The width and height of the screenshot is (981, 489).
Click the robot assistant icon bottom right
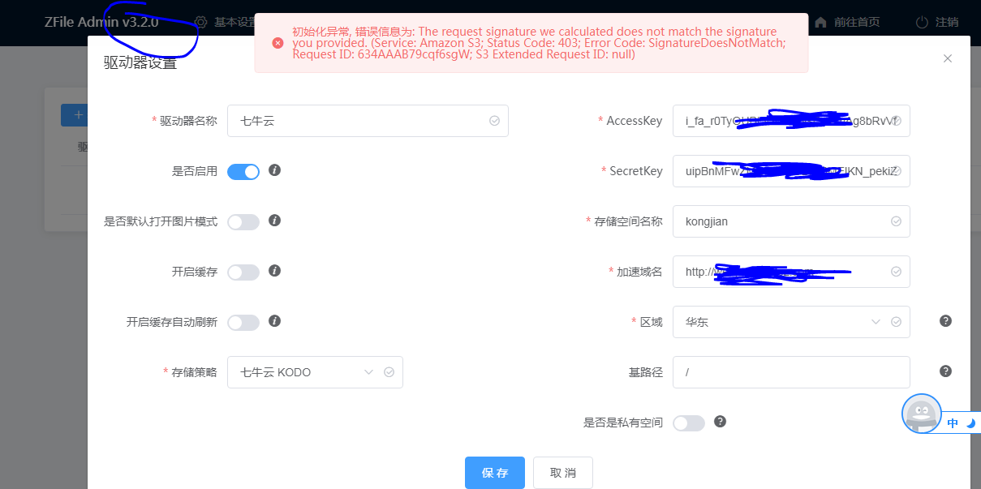point(922,414)
